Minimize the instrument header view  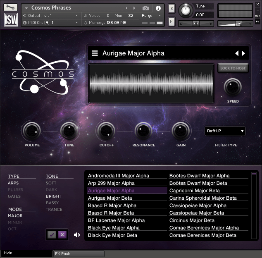point(257,10)
